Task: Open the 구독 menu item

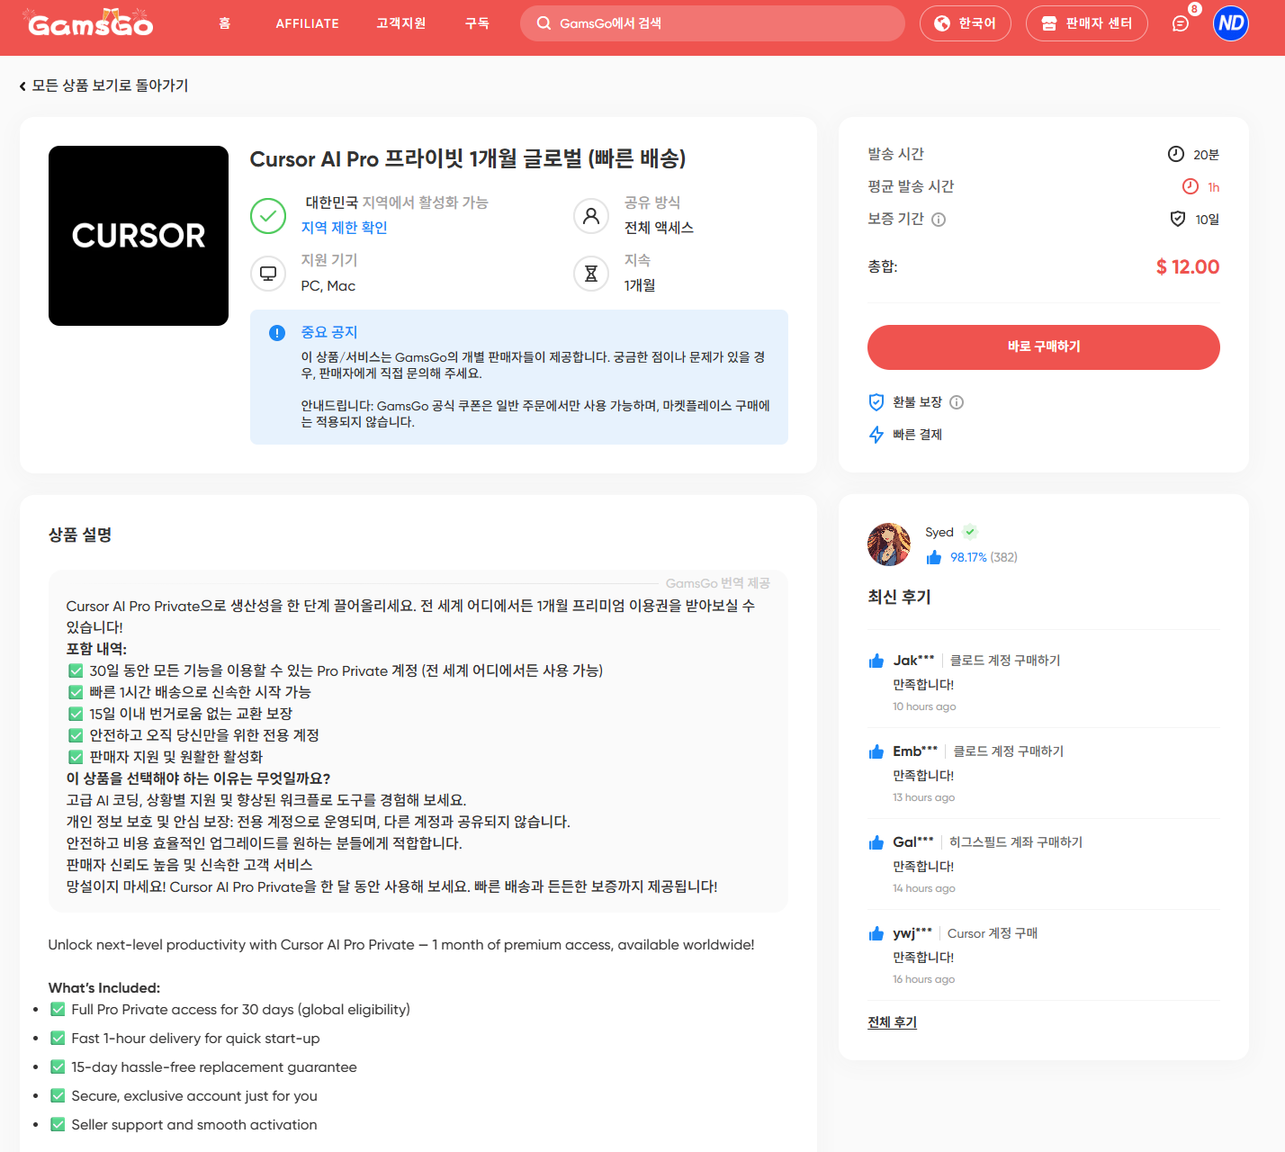Action: click(477, 23)
